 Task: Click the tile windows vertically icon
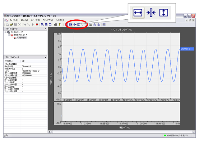tap(50, 24)
